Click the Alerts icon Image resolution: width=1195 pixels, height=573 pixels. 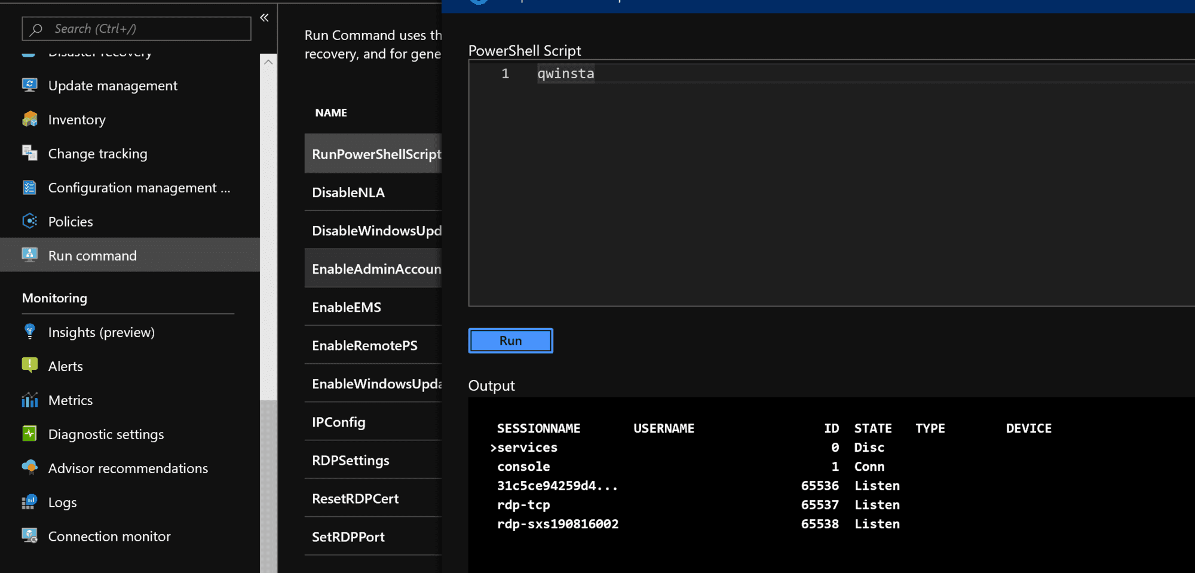coord(29,366)
